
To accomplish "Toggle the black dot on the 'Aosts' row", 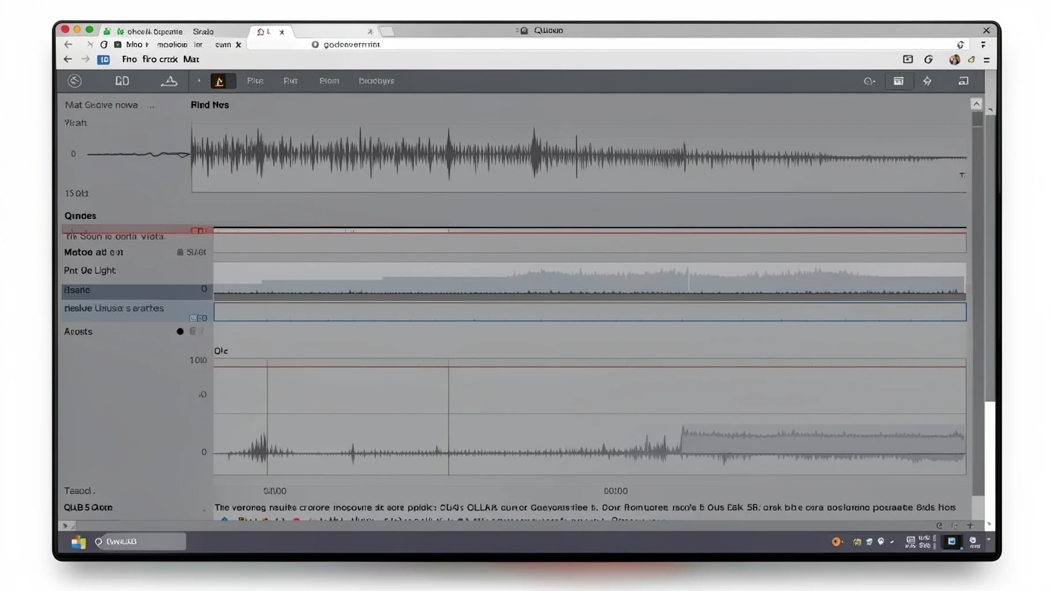I will 180,331.
